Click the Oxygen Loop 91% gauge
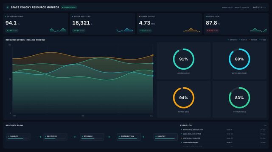The image size is (272, 152). (x=184, y=59)
